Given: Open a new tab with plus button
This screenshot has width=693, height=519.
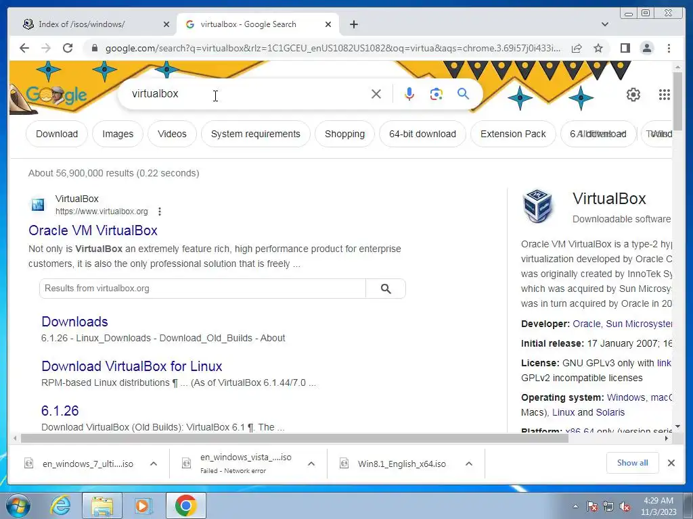Looking at the screenshot, I should [353, 24].
